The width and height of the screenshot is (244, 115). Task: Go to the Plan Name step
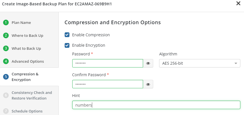pos(21,22)
